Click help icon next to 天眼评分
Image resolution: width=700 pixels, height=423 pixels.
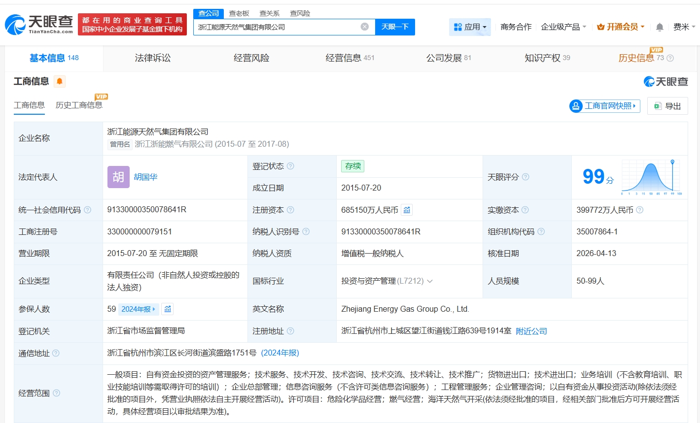tap(525, 177)
